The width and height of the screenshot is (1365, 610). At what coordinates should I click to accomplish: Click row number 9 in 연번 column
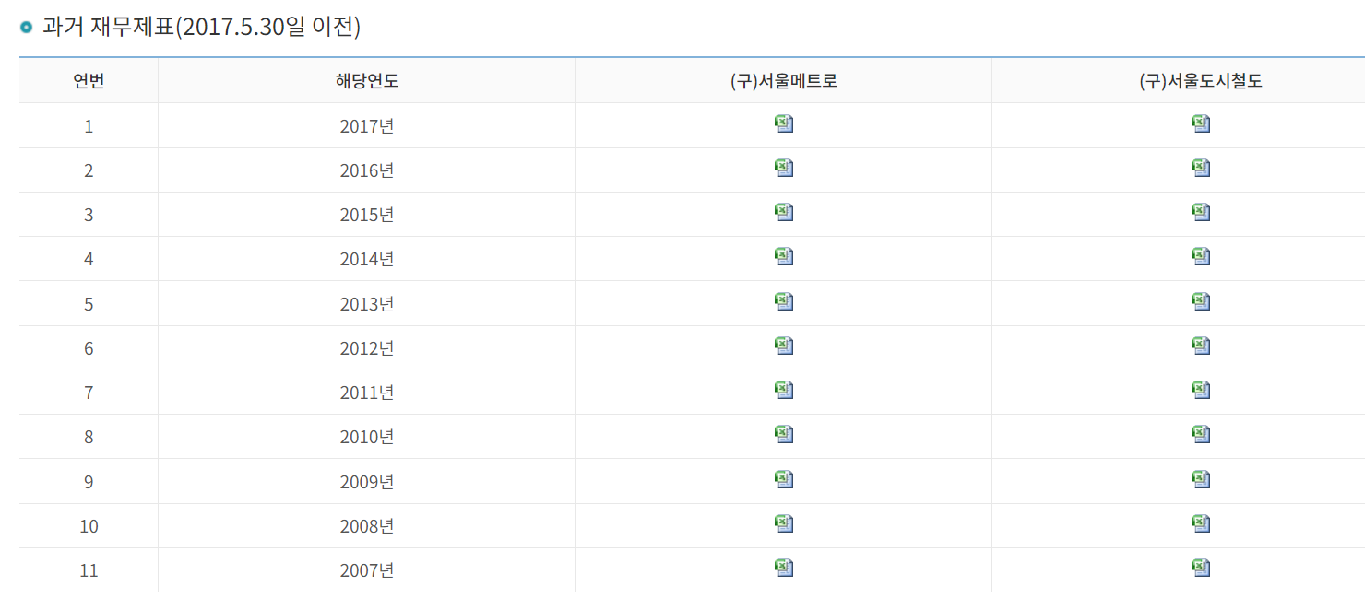coord(89,482)
